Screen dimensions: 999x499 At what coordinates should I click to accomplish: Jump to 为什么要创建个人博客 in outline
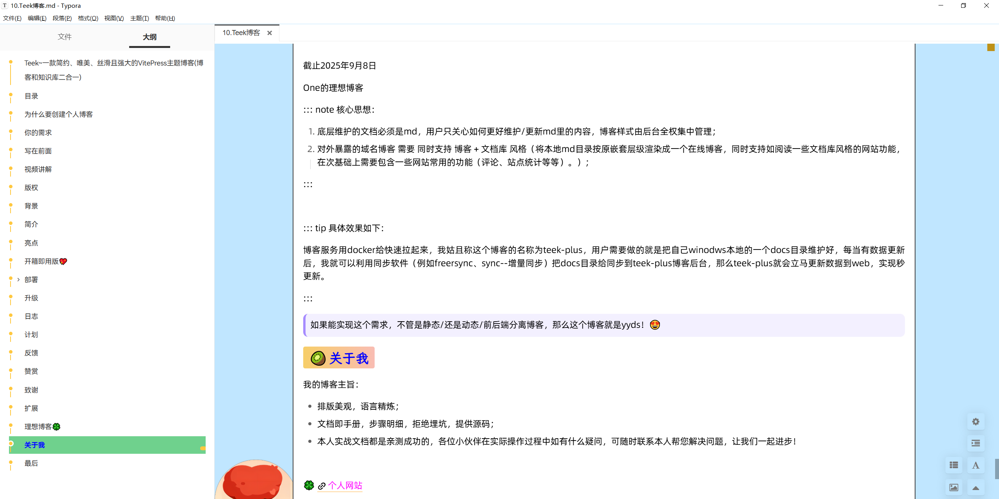[x=59, y=114]
